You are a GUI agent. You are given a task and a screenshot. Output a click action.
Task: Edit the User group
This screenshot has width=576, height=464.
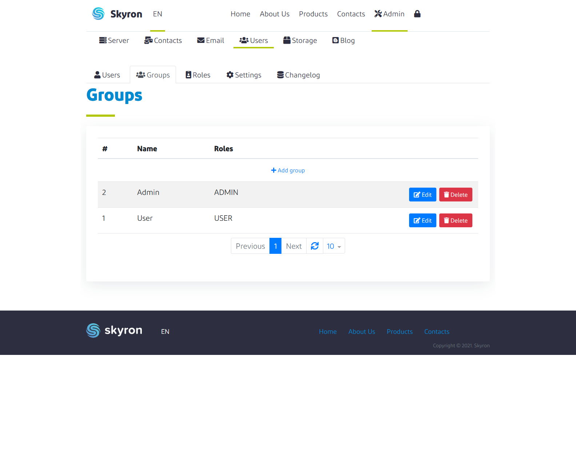coord(423,220)
